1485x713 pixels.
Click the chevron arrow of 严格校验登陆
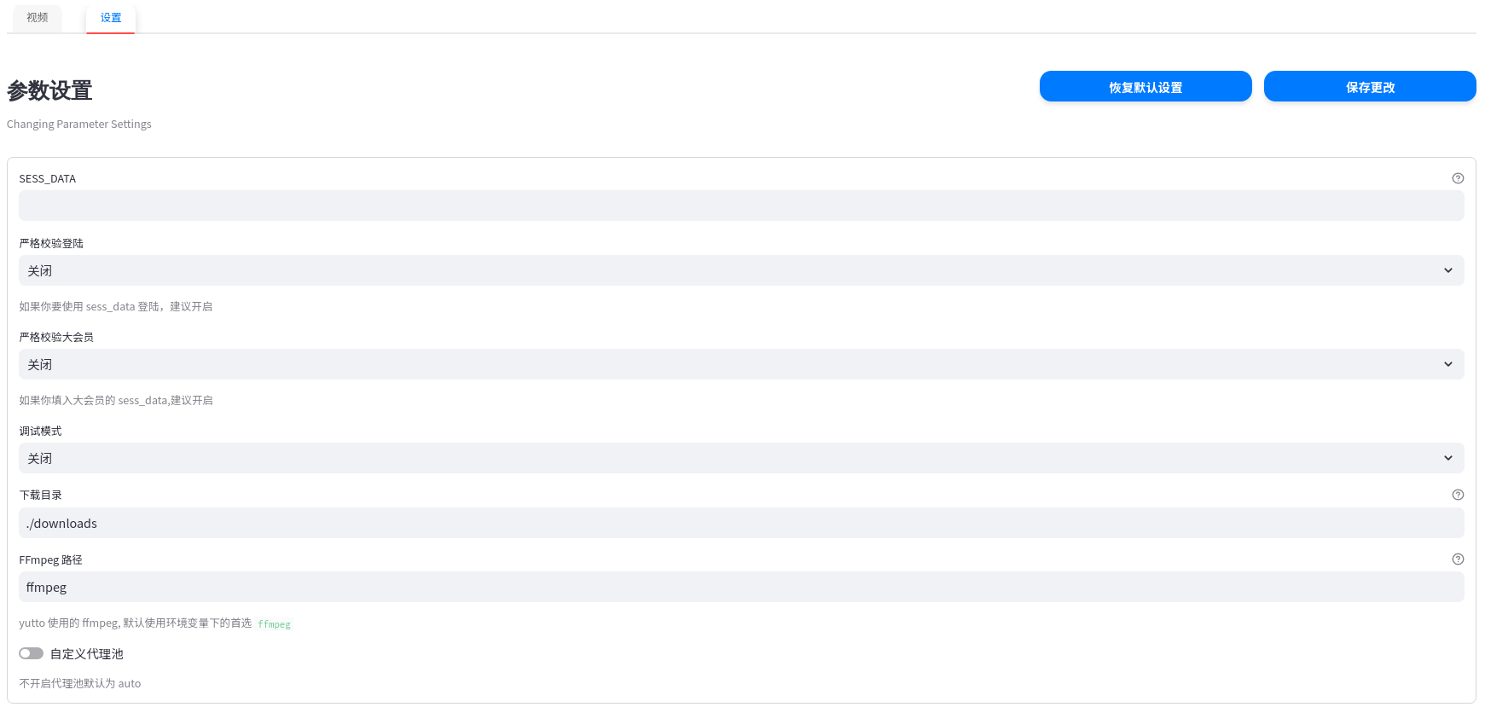(x=1447, y=270)
